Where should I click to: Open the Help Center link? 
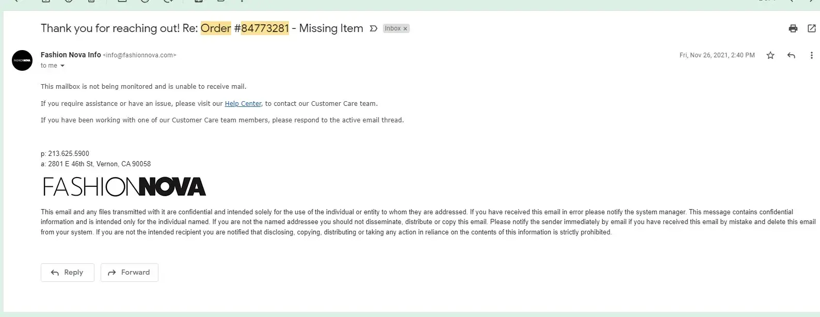pyautogui.click(x=243, y=104)
